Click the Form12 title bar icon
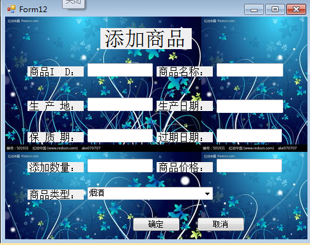This screenshot has height=245, width=310. click(x=12, y=9)
